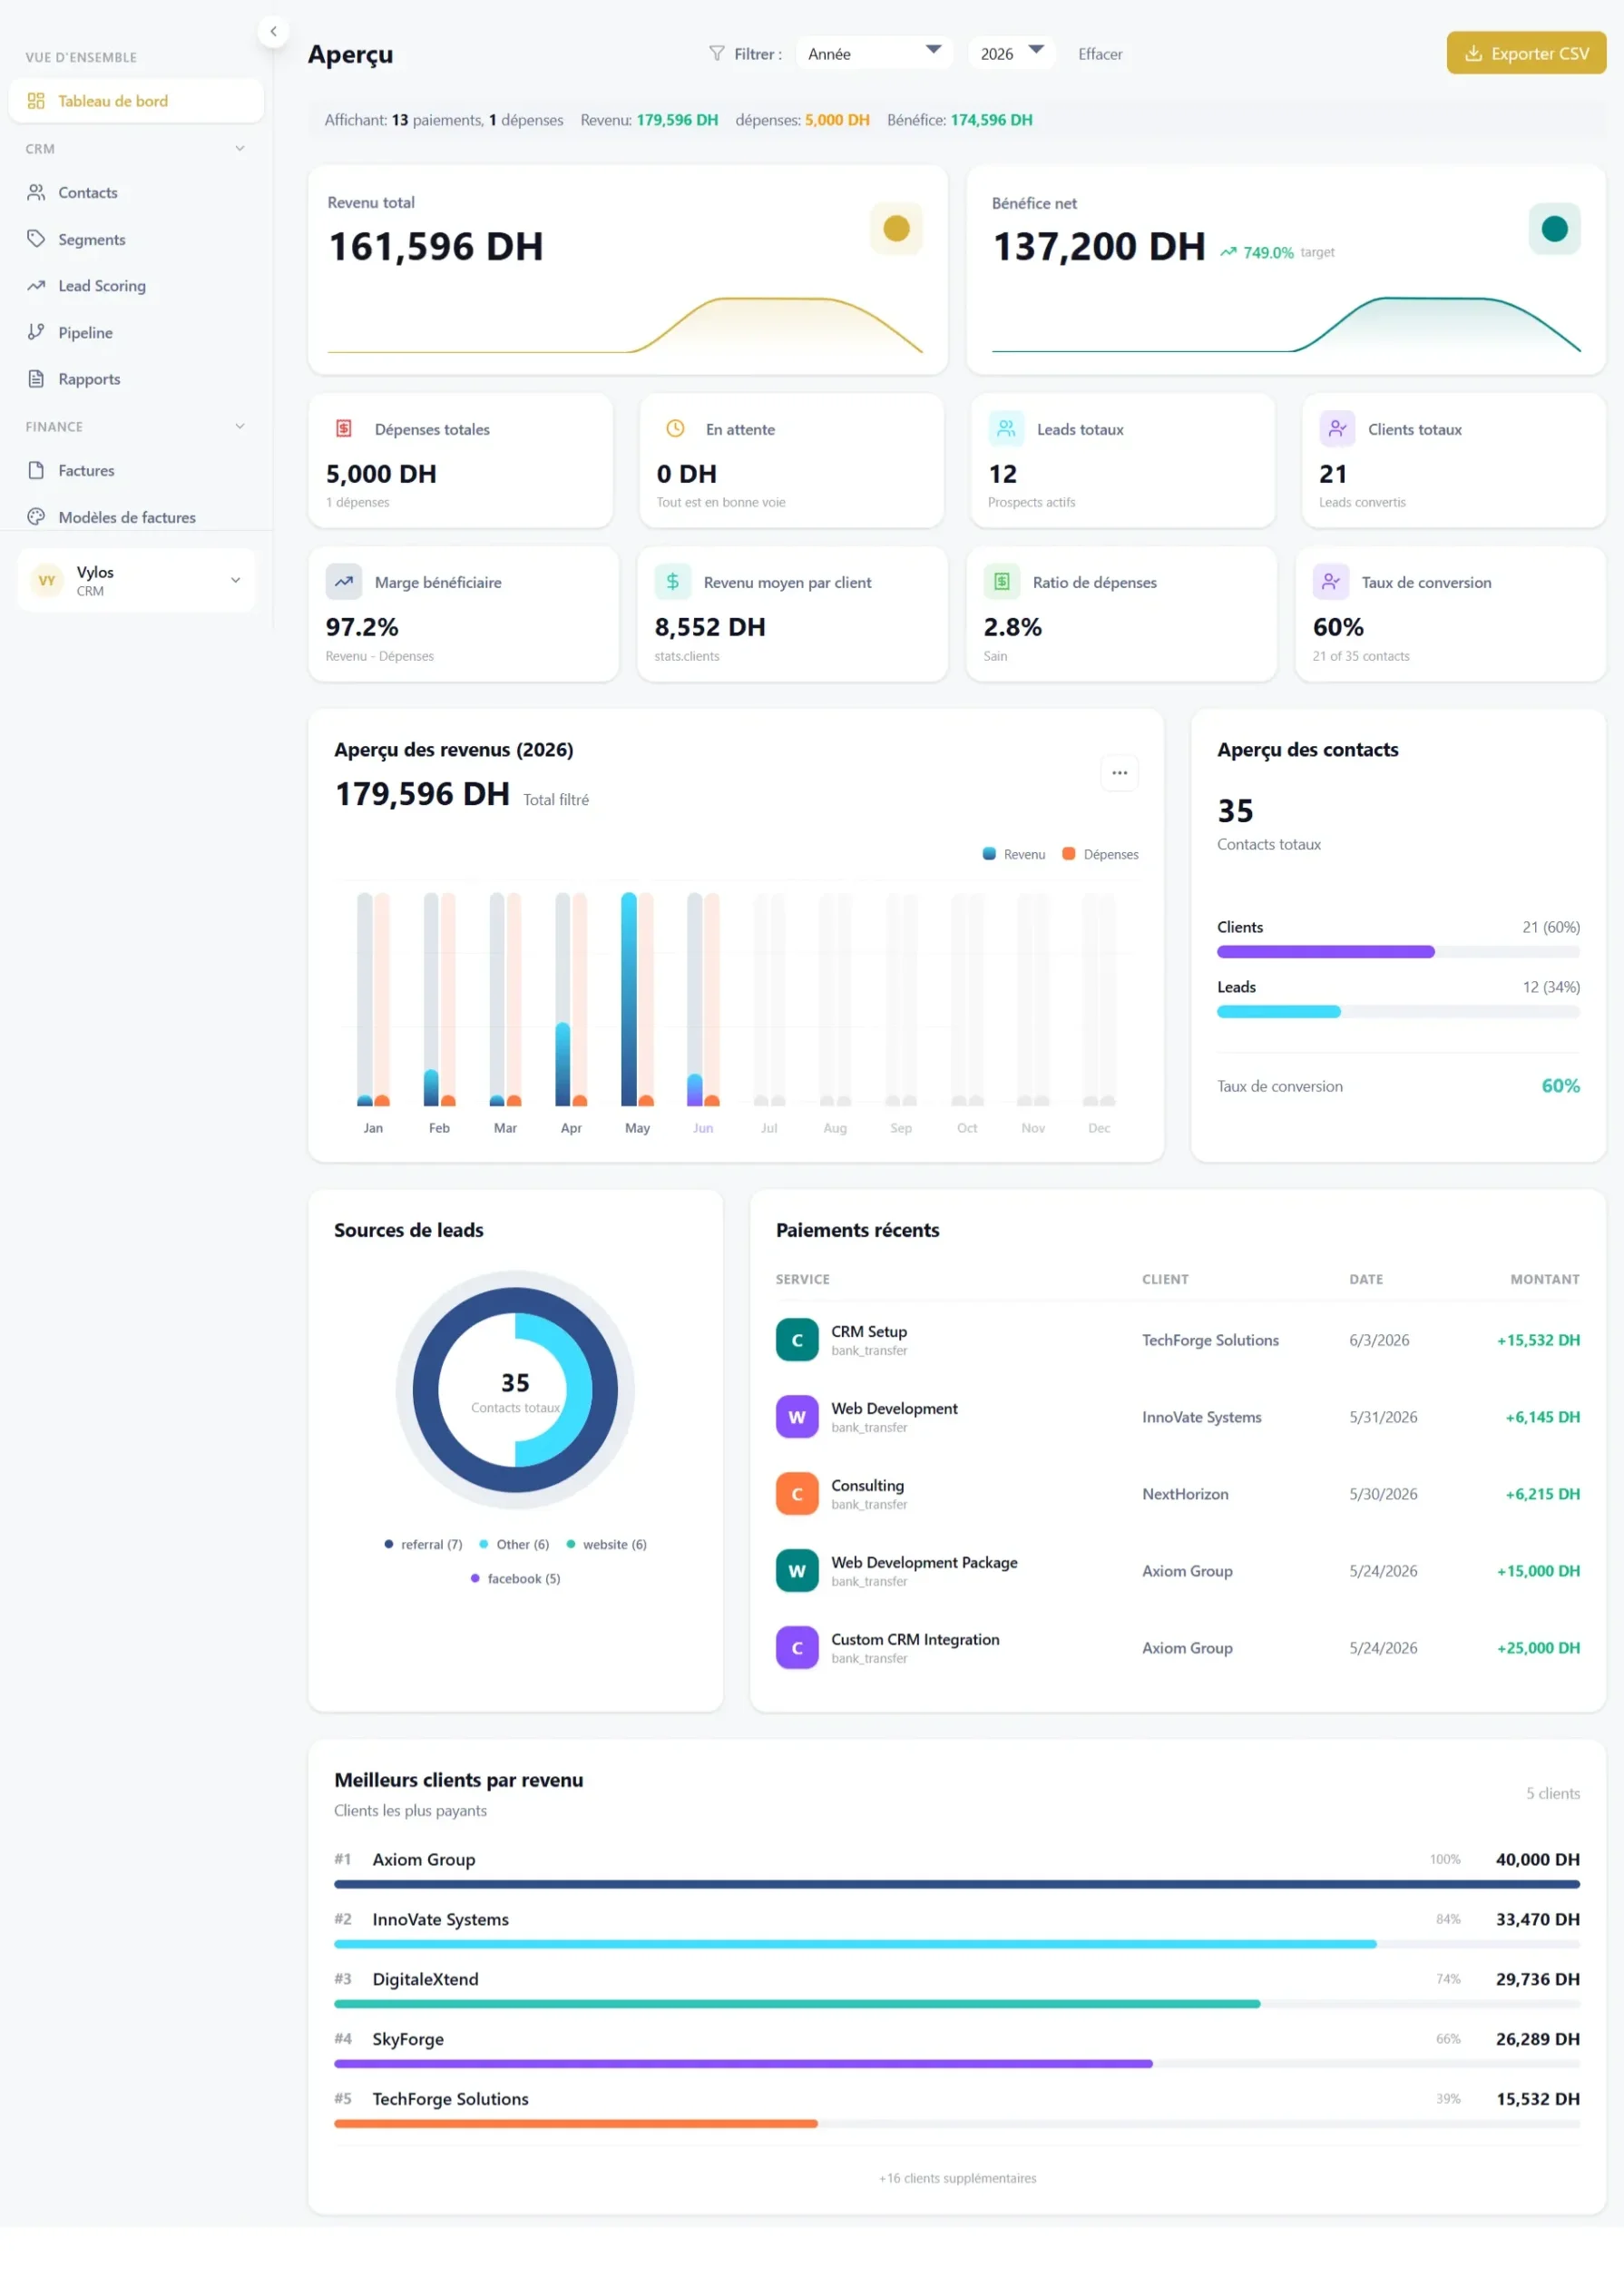Image resolution: width=1624 pixels, height=2278 pixels.
Task: Toggle referral (7) legend entry
Action: pyautogui.click(x=423, y=1545)
